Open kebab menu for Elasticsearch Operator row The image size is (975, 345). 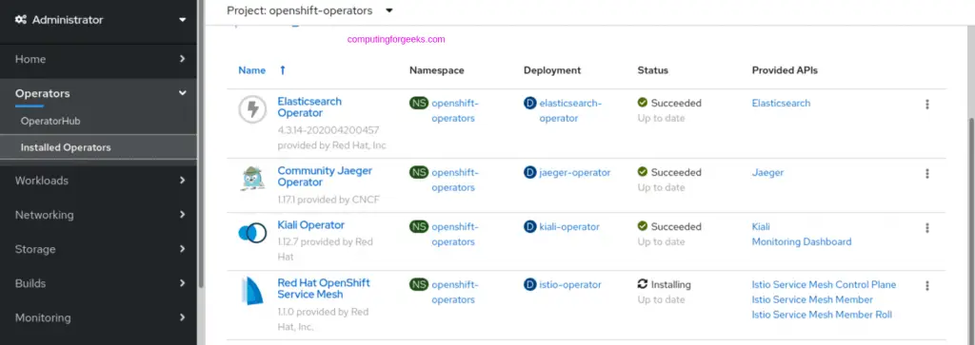[927, 105]
